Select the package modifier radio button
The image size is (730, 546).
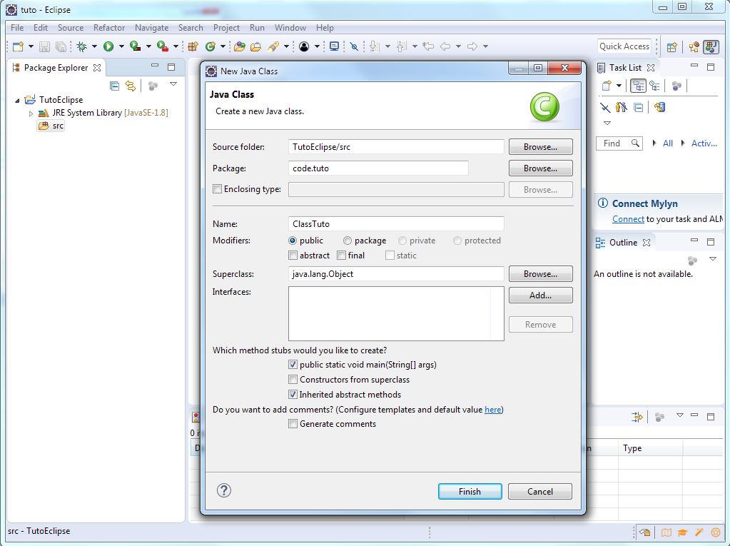coord(348,241)
